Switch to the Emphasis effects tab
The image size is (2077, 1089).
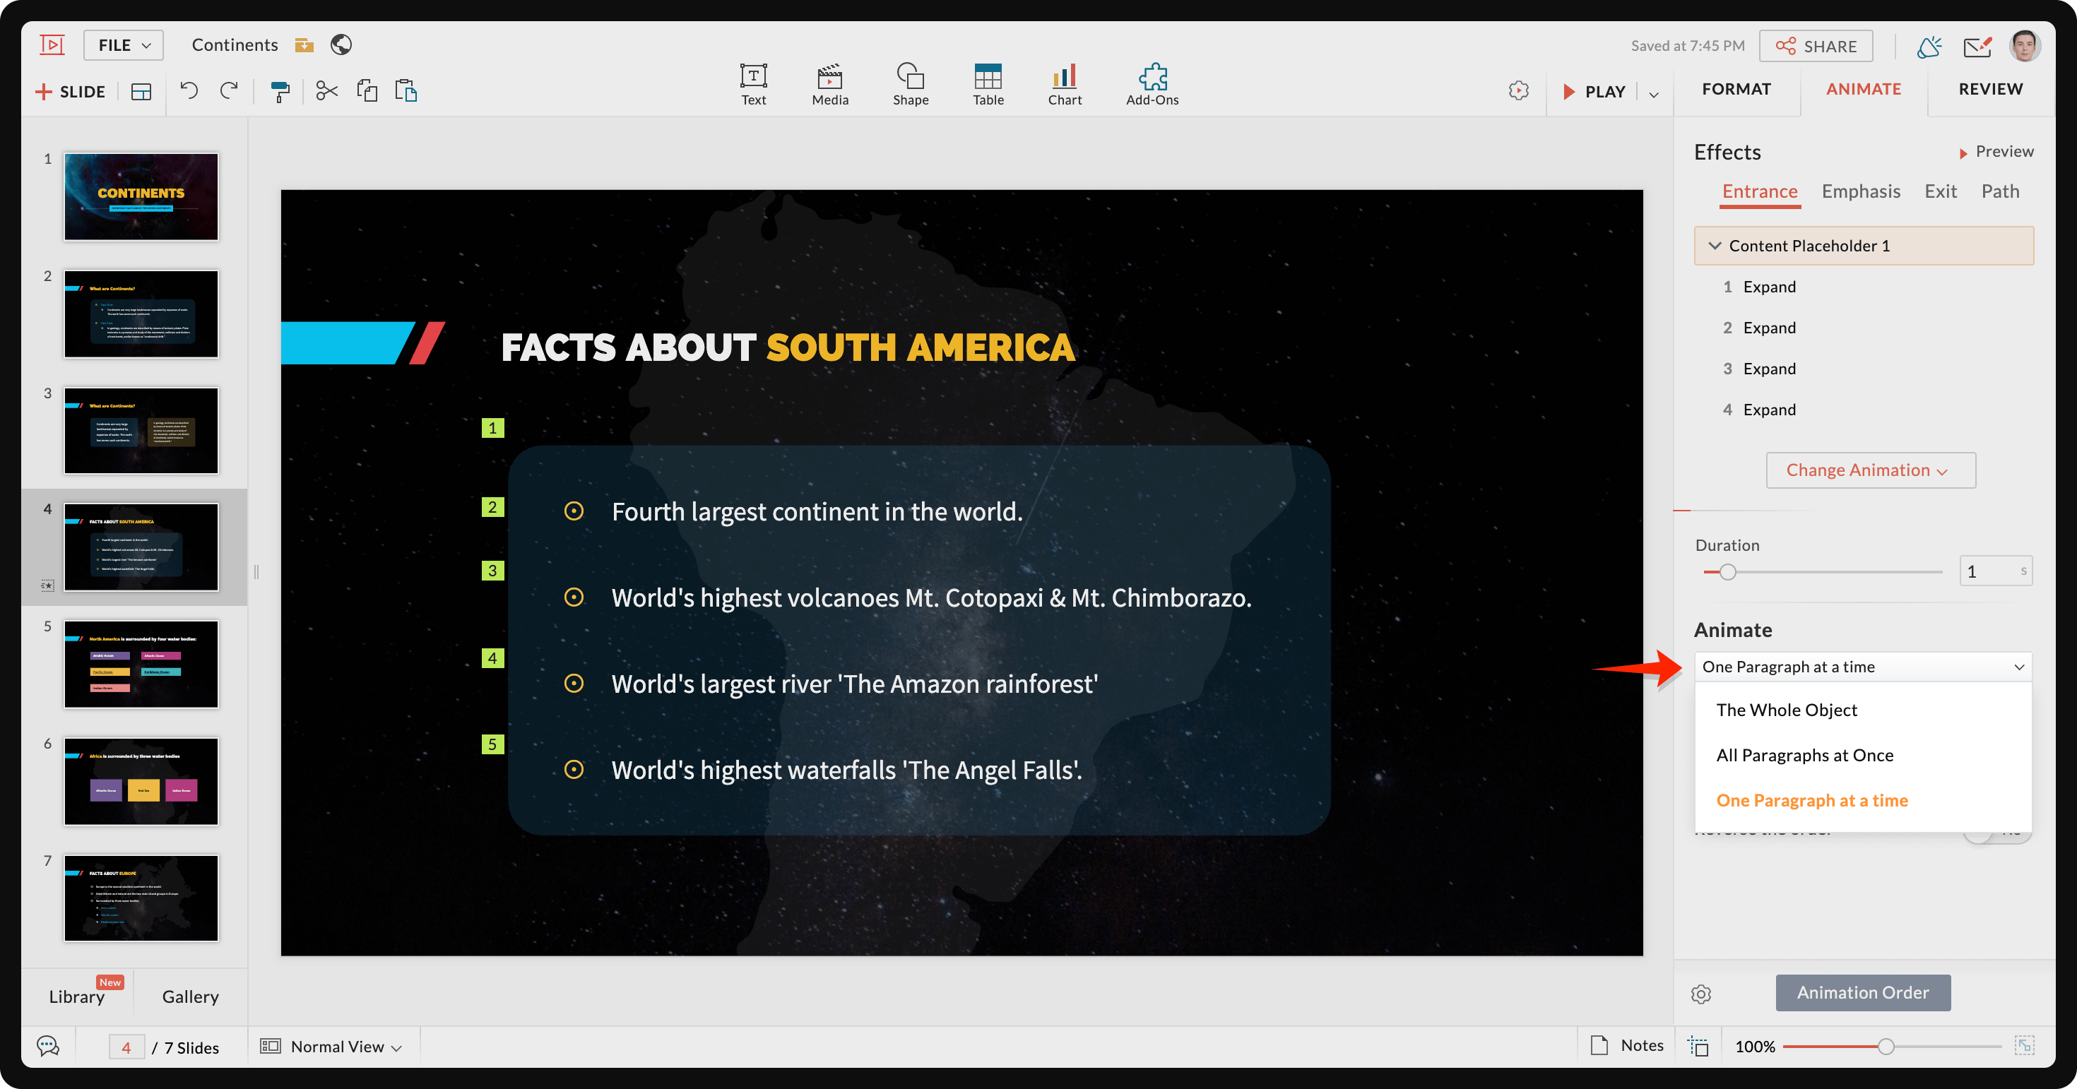click(x=1860, y=191)
